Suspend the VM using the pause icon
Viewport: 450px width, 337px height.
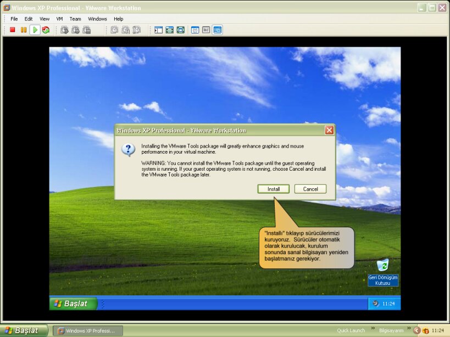click(24, 30)
